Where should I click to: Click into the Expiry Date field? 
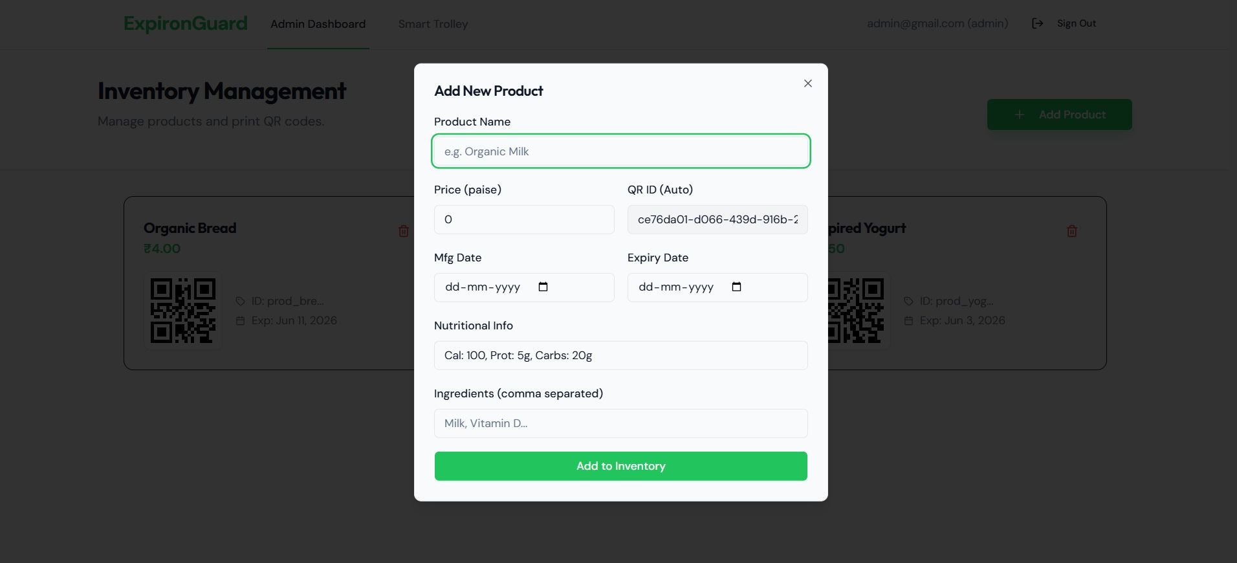[x=717, y=287]
